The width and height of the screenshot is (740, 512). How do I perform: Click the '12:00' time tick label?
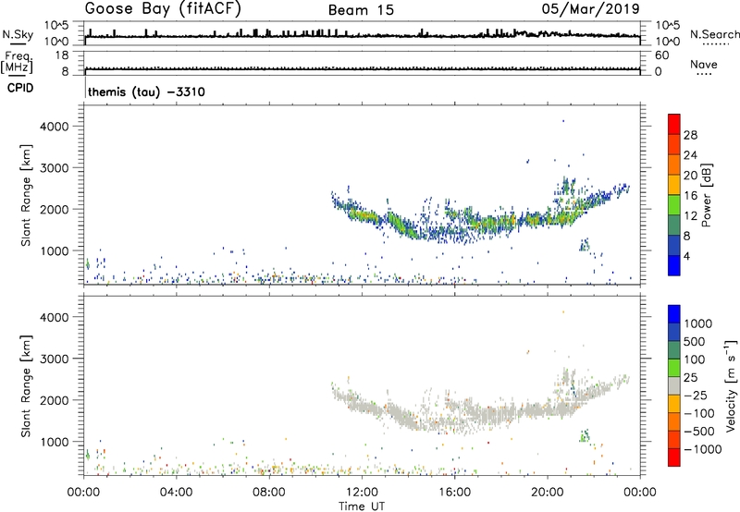[x=362, y=493]
